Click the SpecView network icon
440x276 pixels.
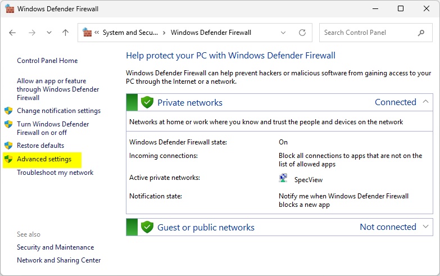click(283, 178)
